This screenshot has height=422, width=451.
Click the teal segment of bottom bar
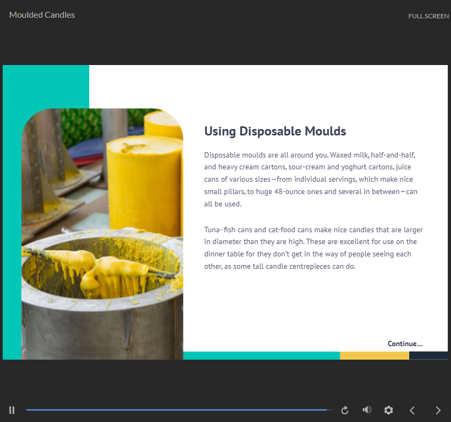[261, 355]
